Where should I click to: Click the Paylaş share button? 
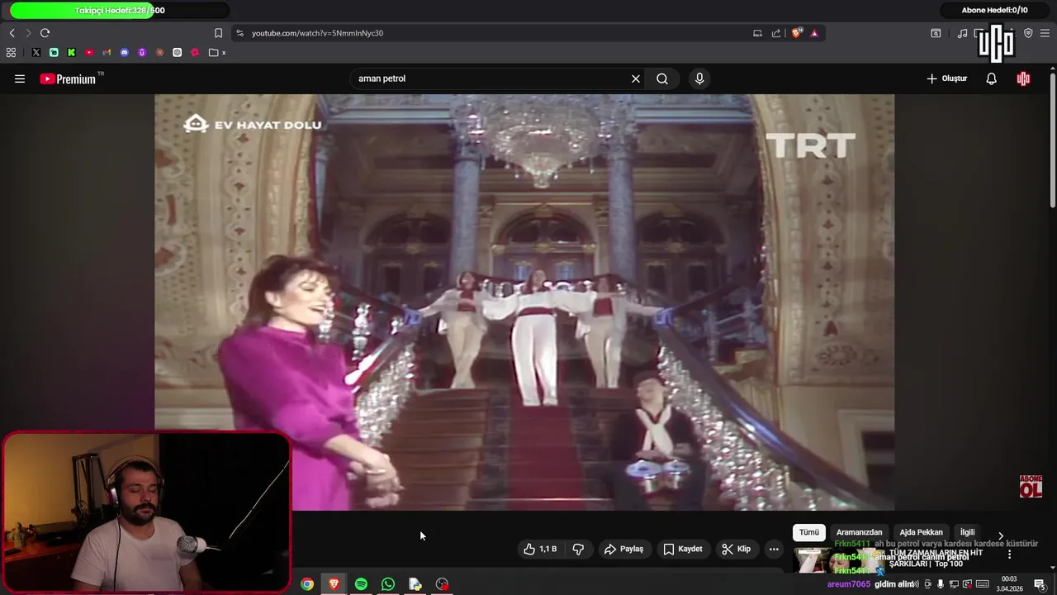pos(623,549)
